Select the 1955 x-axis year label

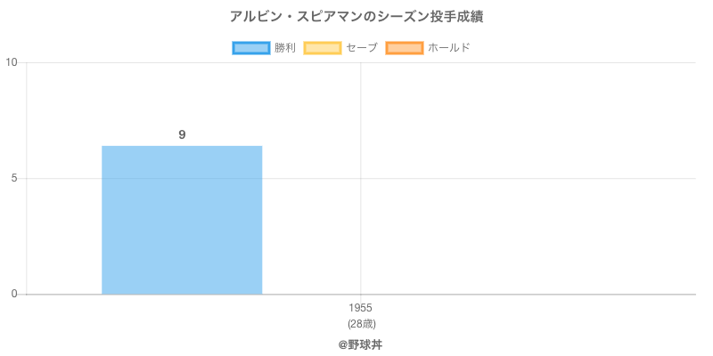361,308
